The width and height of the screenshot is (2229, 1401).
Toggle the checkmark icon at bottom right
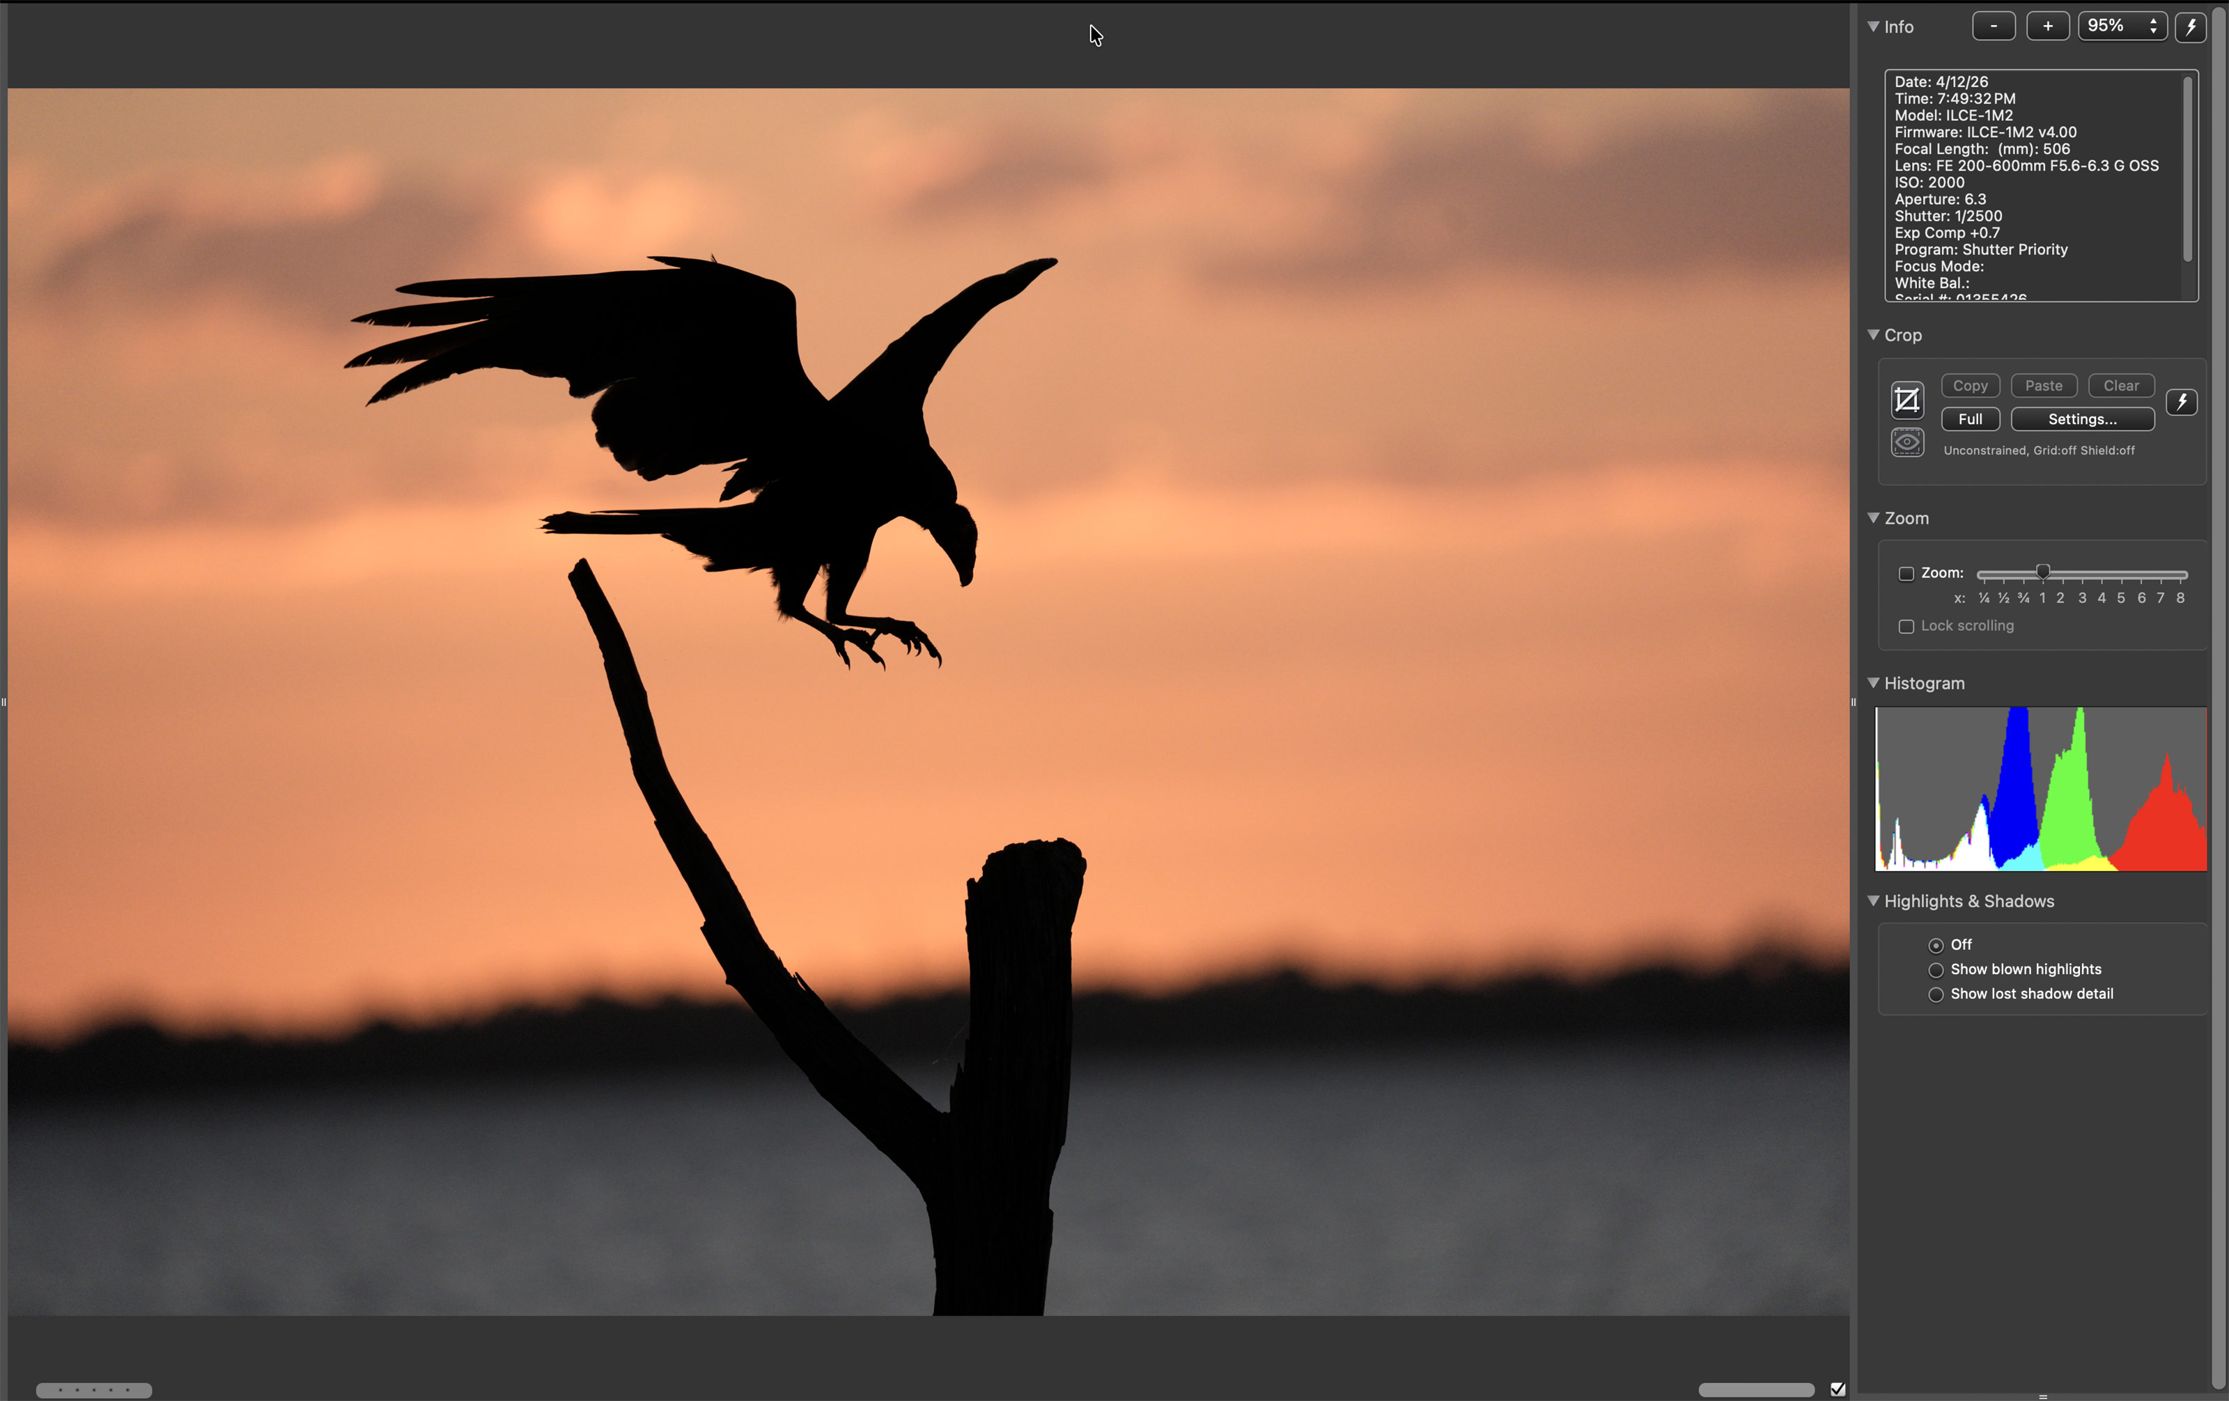[x=1838, y=1389]
